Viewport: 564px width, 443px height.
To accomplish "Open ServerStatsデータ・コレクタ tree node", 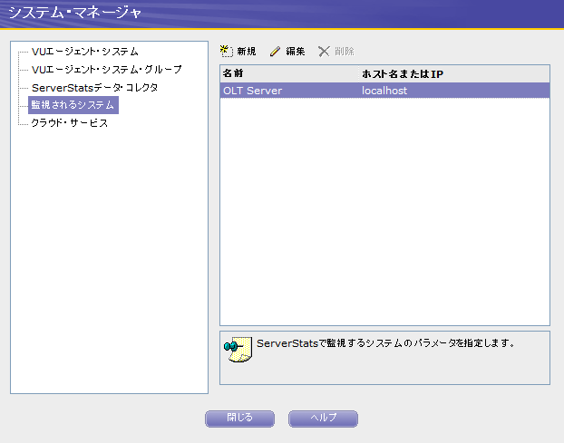I will 94,87.
